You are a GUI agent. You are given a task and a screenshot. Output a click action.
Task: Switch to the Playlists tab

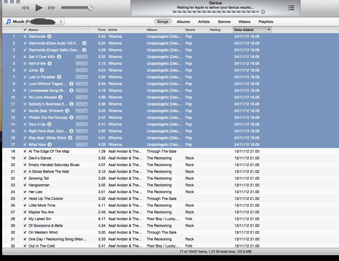pyautogui.click(x=266, y=21)
